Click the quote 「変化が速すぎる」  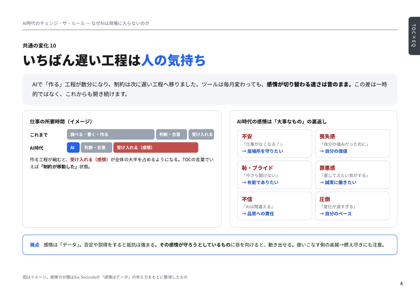click(338, 207)
